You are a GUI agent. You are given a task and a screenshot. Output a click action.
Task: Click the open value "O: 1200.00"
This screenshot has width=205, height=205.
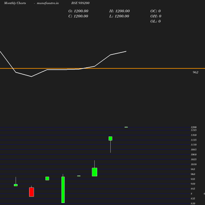[x=78, y=11]
